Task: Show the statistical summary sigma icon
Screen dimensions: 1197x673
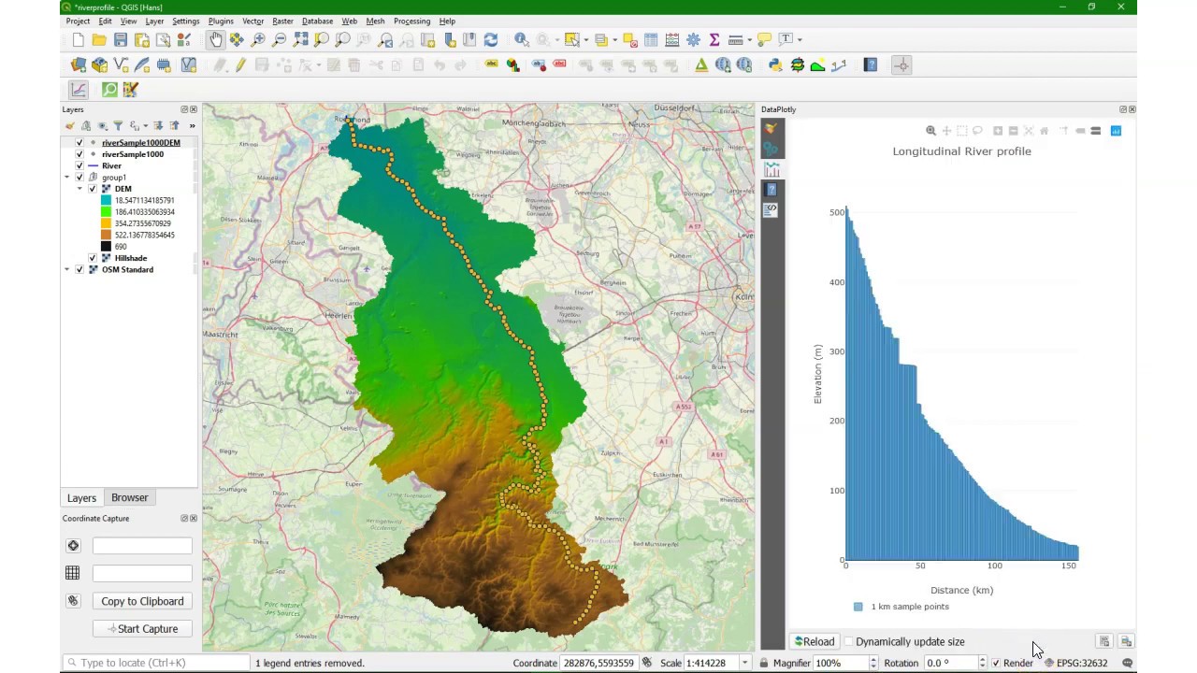Action: point(714,39)
